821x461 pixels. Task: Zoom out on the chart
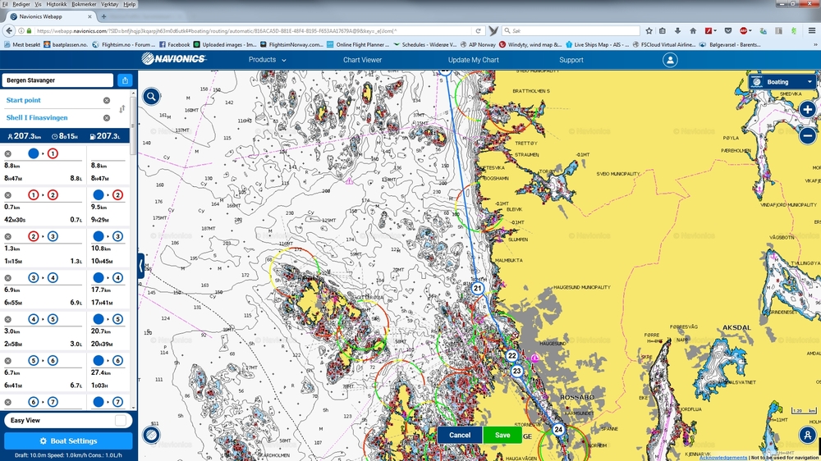pyautogui.click(x=807, y=135)
